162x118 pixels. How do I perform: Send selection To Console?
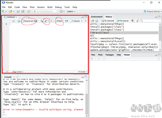(107, 21)
